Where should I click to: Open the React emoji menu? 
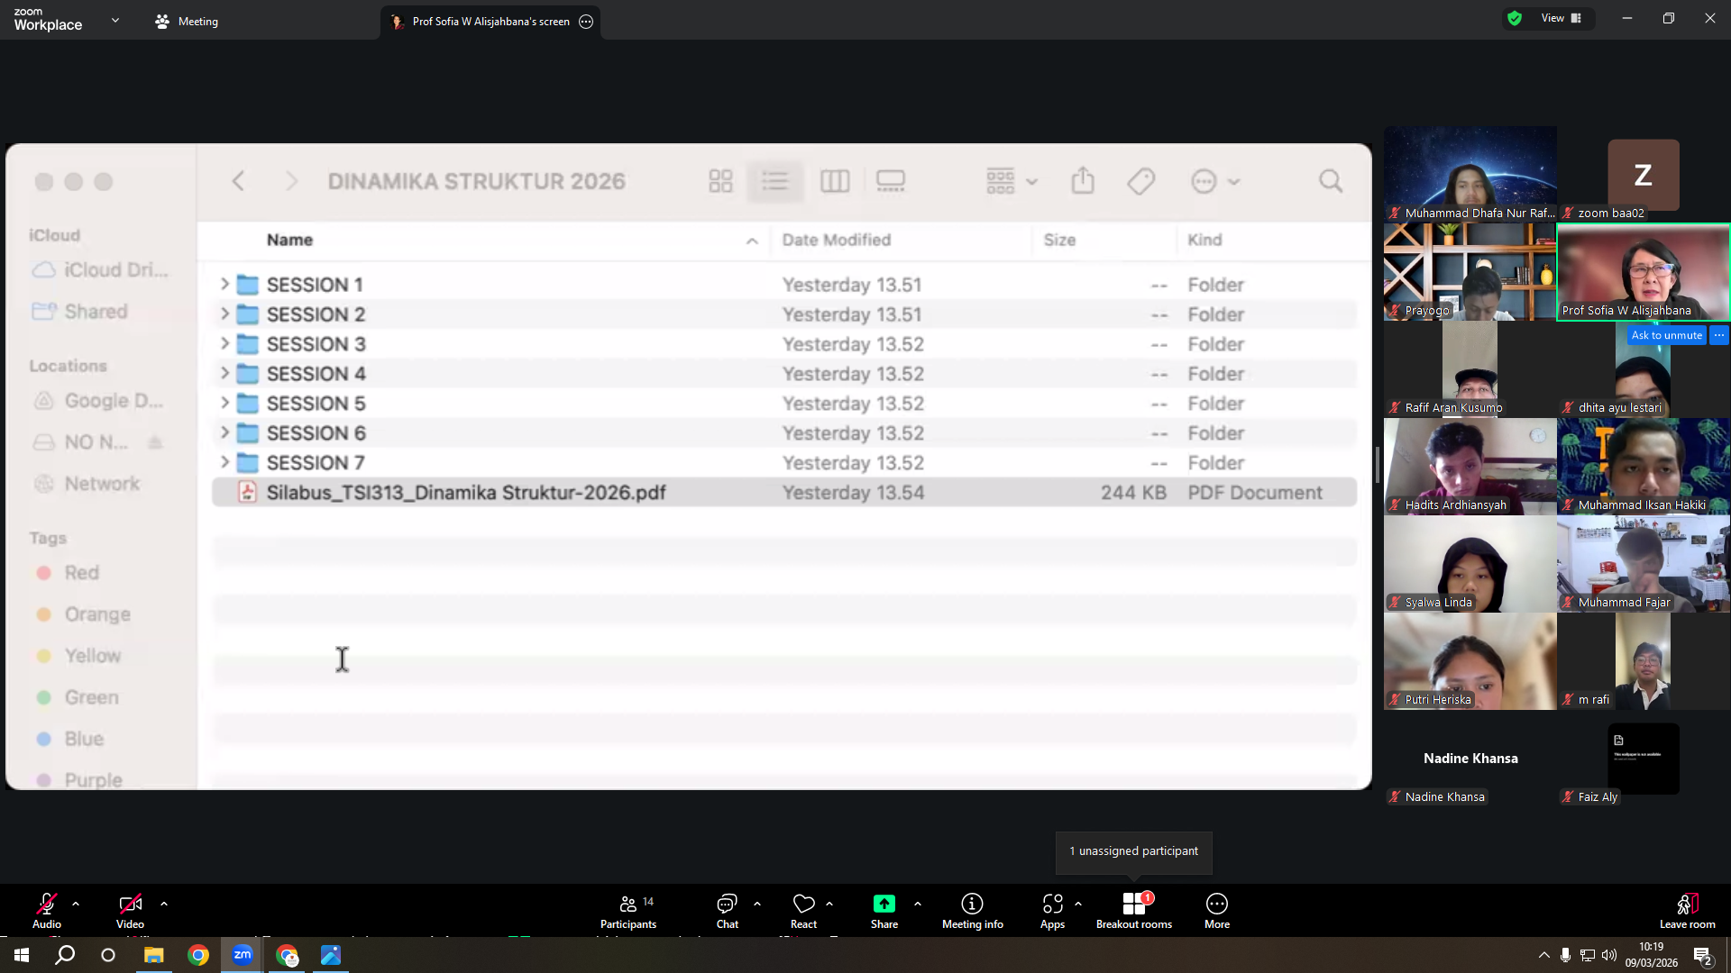coord(803,911)
